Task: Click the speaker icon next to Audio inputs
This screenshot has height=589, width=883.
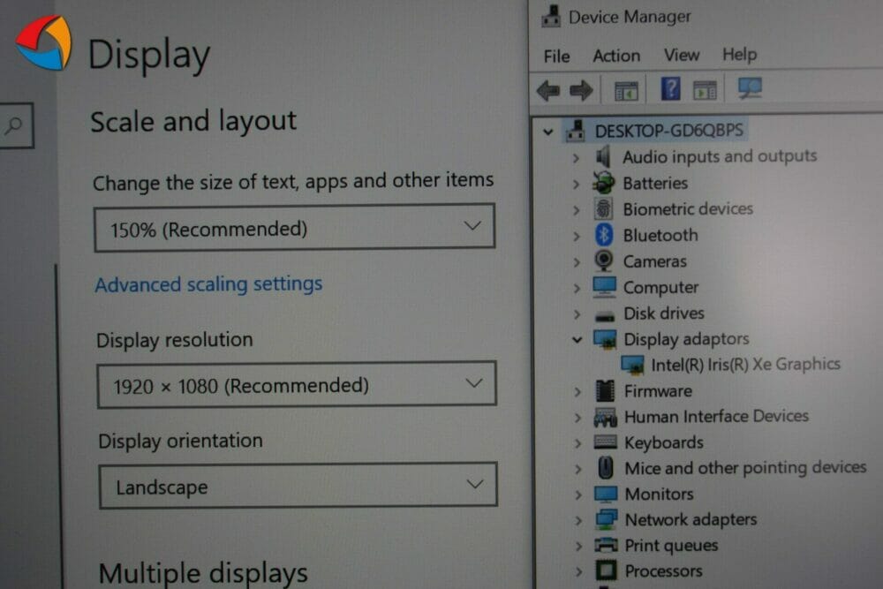Action: point(603,156)
